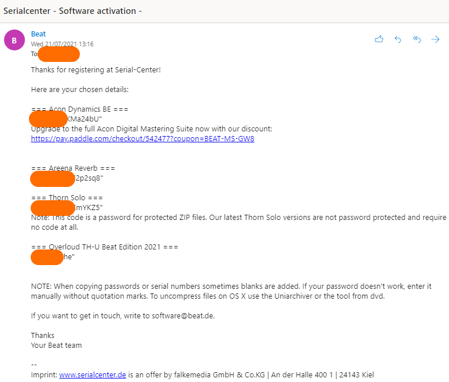This screenshot has width=449, height=382.
Task: Click the Acon Dynamics BE heading
Action: pos(80,109)
